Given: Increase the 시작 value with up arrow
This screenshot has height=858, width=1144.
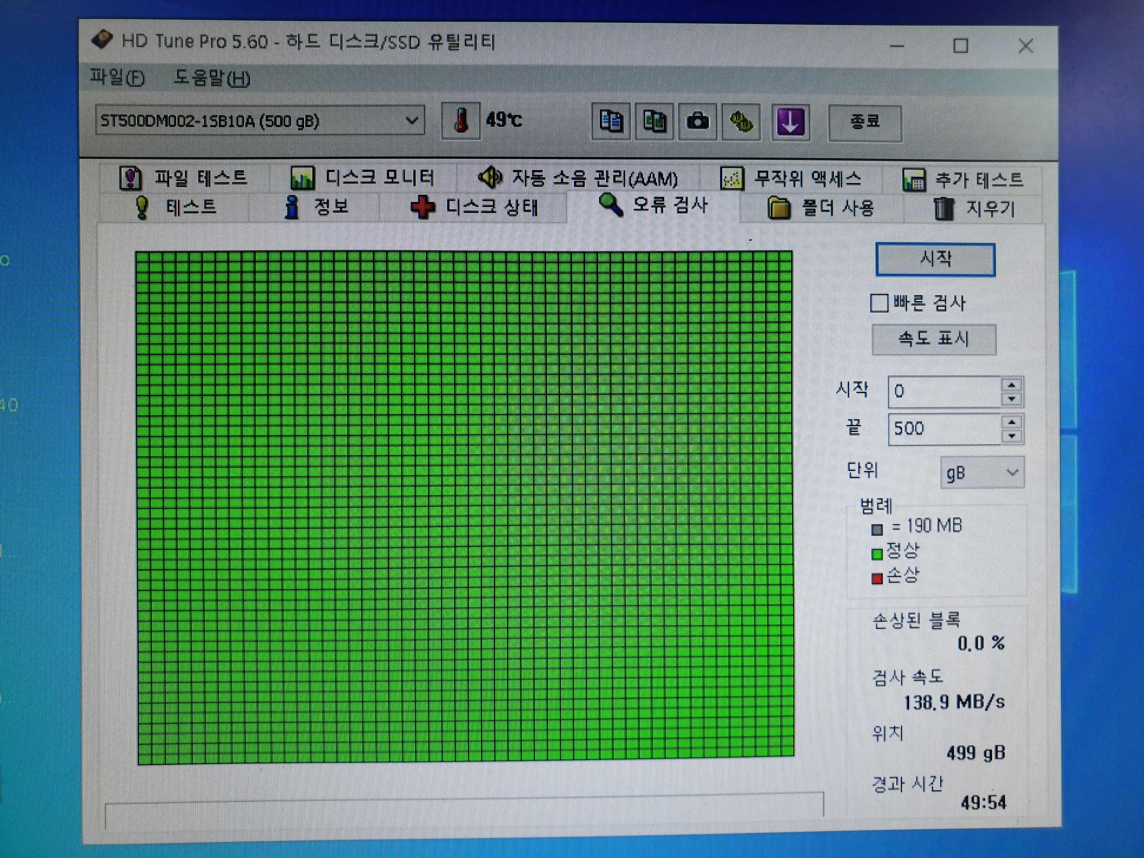Looking at the screenshot, I should [x=1011, y=385].
